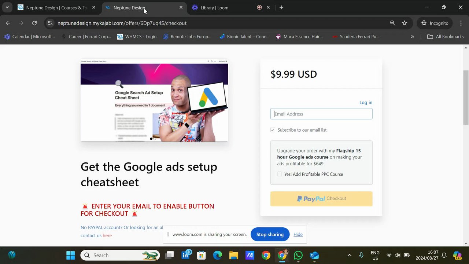
Task: Reload the checkout page
Action: coord(34,23)
